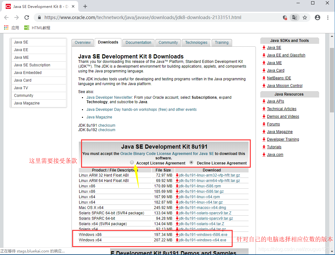This screenshot has height=255, width=335.
Task: Click red arrow icon beside Forums
Action: pos(264,124)
